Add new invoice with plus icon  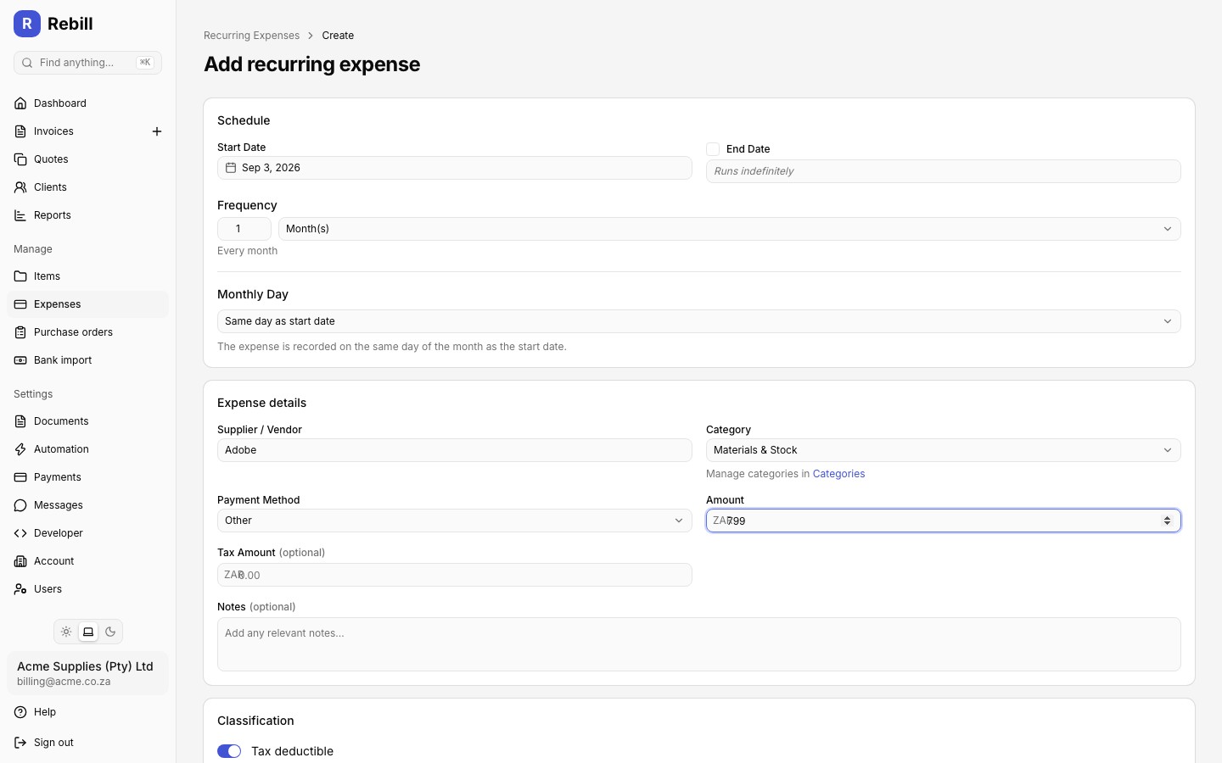(157, 131)
